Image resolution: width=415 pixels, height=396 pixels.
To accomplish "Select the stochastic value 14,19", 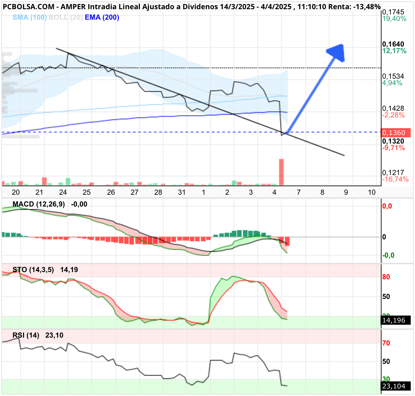I will 69,270.
